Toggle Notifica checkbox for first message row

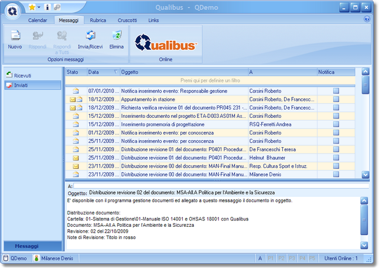pos(336,91)
